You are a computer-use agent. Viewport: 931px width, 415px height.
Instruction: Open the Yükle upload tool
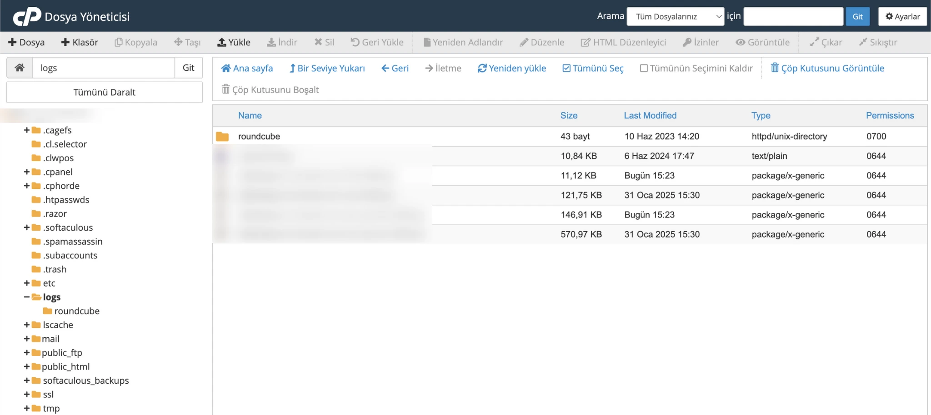234,42
